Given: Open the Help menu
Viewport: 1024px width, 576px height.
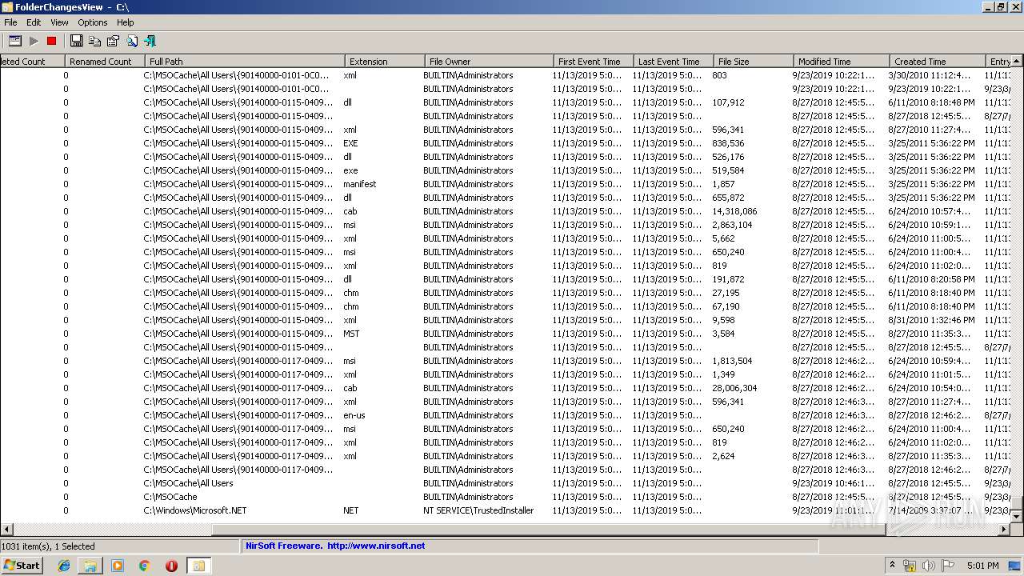Looking at the screenshot, I should [x=125, y=22].
